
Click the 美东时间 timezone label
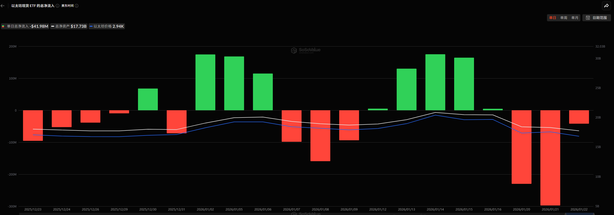pos(67,6)
